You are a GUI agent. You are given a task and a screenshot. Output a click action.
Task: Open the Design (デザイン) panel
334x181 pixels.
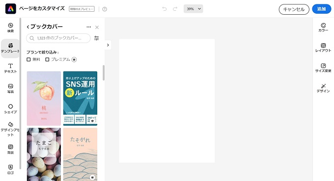point(323,88)
